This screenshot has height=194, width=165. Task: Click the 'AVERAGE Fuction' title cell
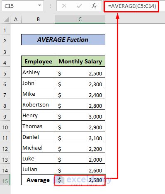[x=63, y=40]
